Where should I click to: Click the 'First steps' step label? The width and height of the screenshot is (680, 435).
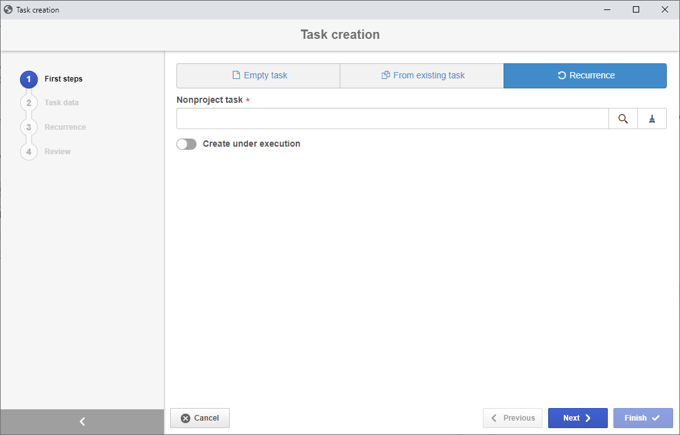(63, 79)
